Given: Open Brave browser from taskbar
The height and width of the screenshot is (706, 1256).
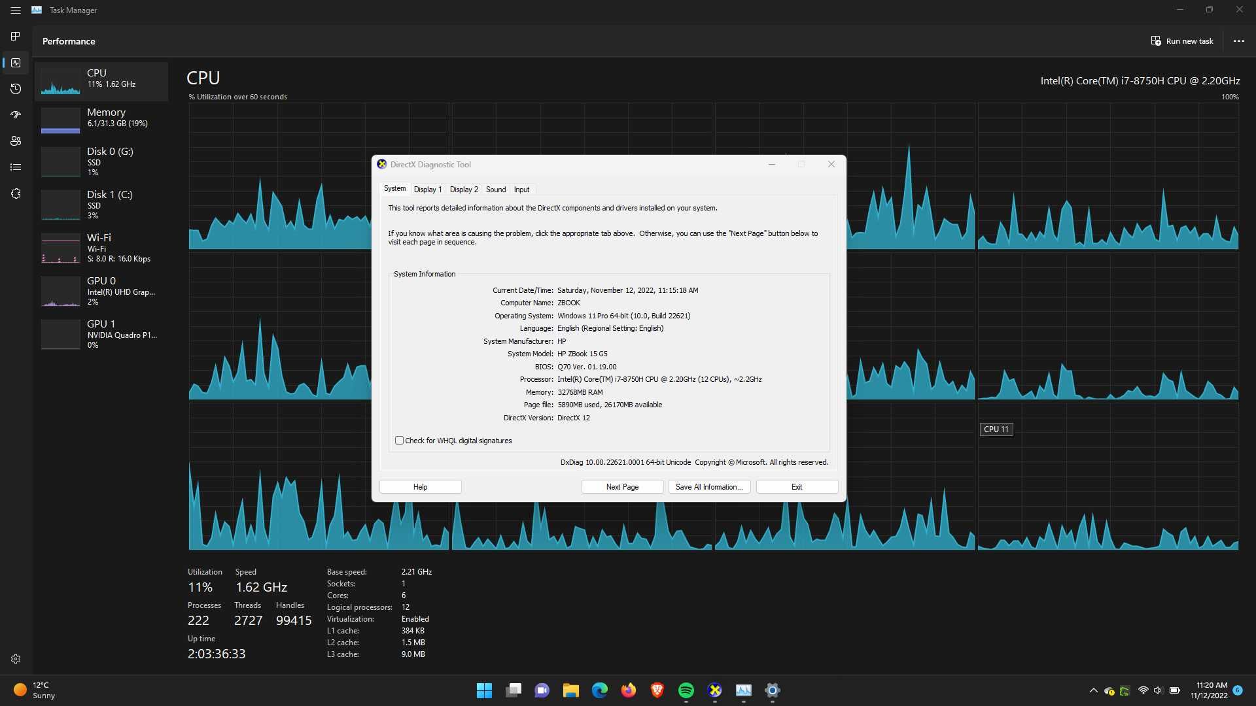Looking at the screenshot, I should pyautogui.click(x=657, y=690).
